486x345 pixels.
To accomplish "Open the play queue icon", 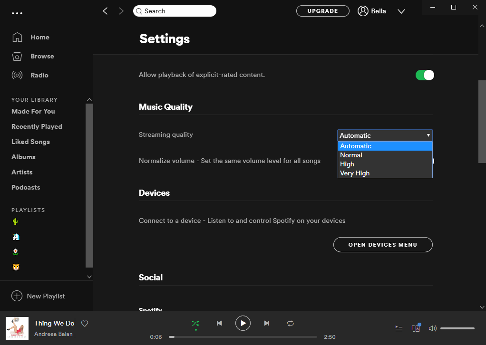I will pos(399,328).
